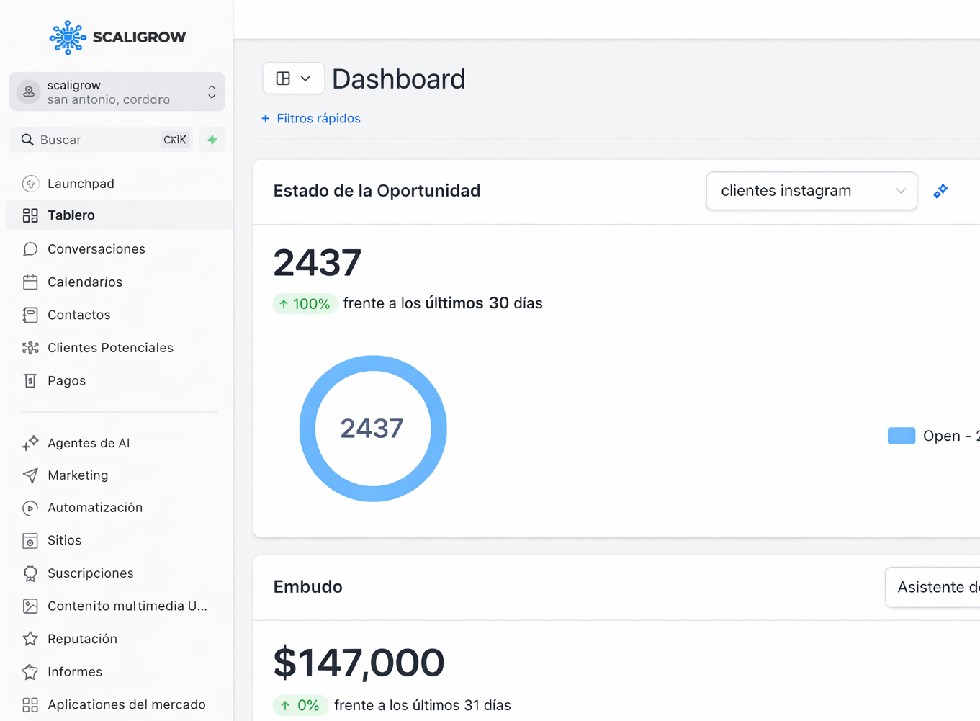Expand the scaligrow account switcher
Screen dimensions: 980x721
pyautogui.click(x=117, y=91)
